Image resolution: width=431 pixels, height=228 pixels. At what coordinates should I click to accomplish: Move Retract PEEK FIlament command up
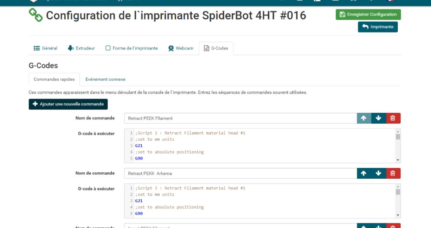(x=364, y=118)
